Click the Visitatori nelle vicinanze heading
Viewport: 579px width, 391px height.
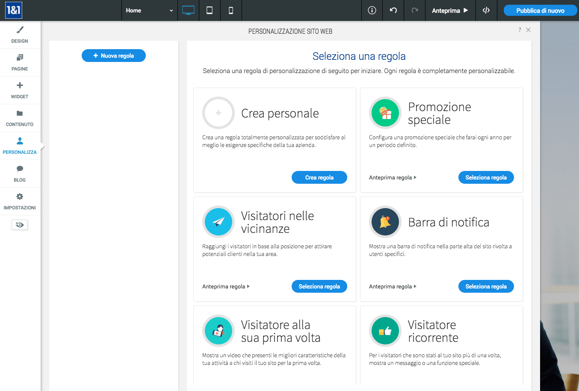(278, 222)
